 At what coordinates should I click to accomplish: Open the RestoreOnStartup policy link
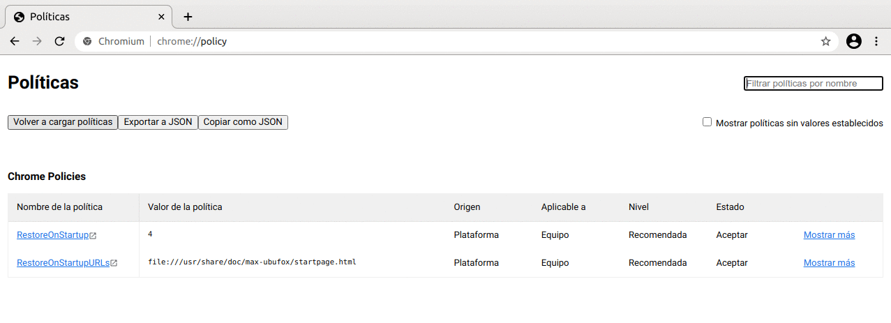coord(53,235)
